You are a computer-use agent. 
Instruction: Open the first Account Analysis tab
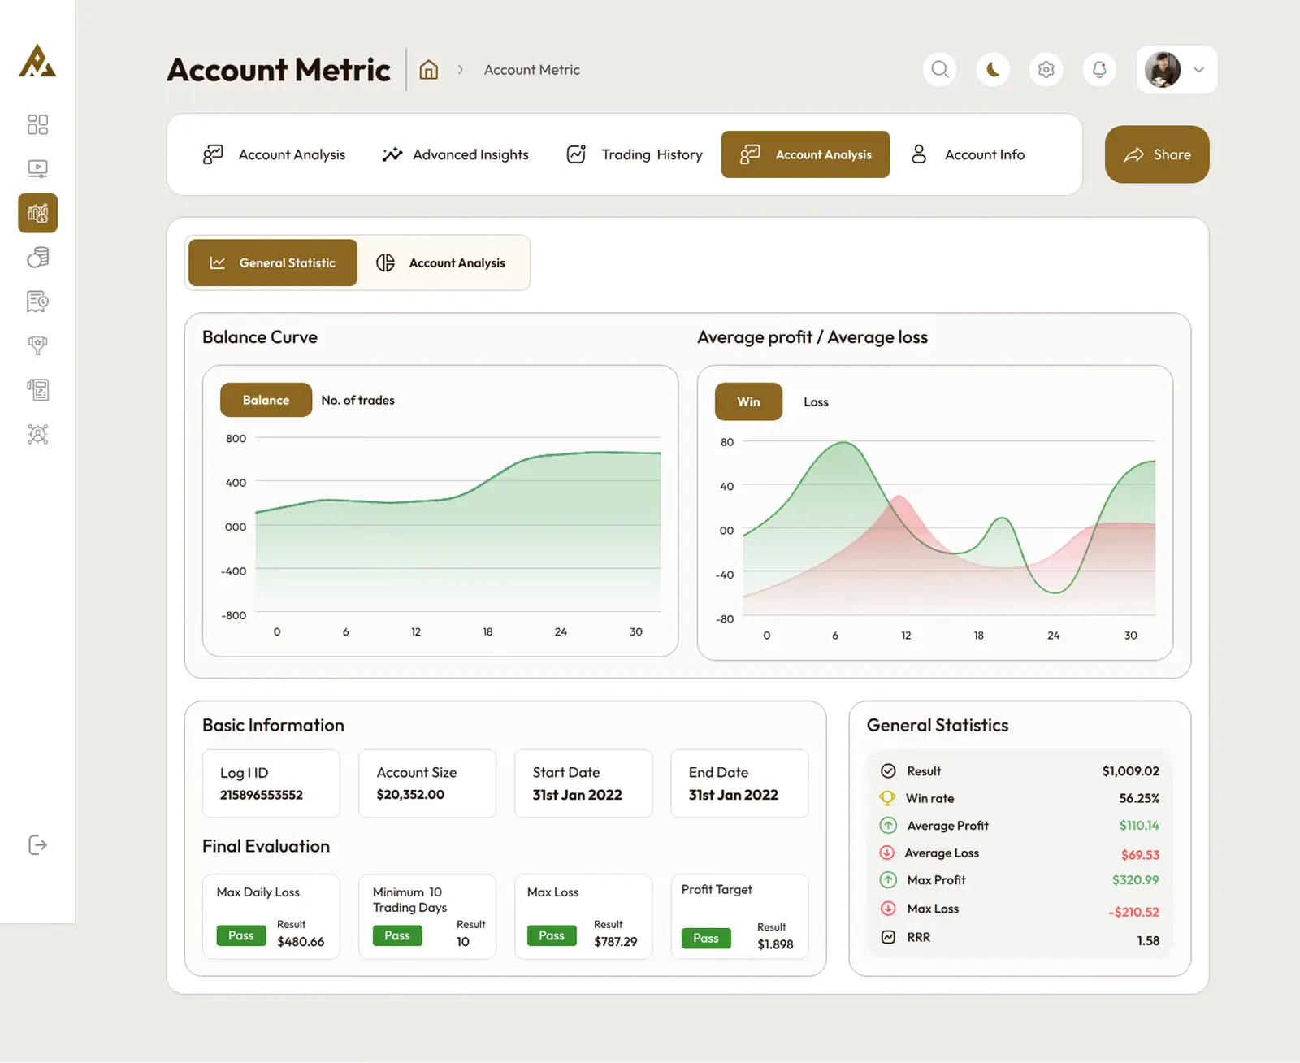tap(275, 154)
